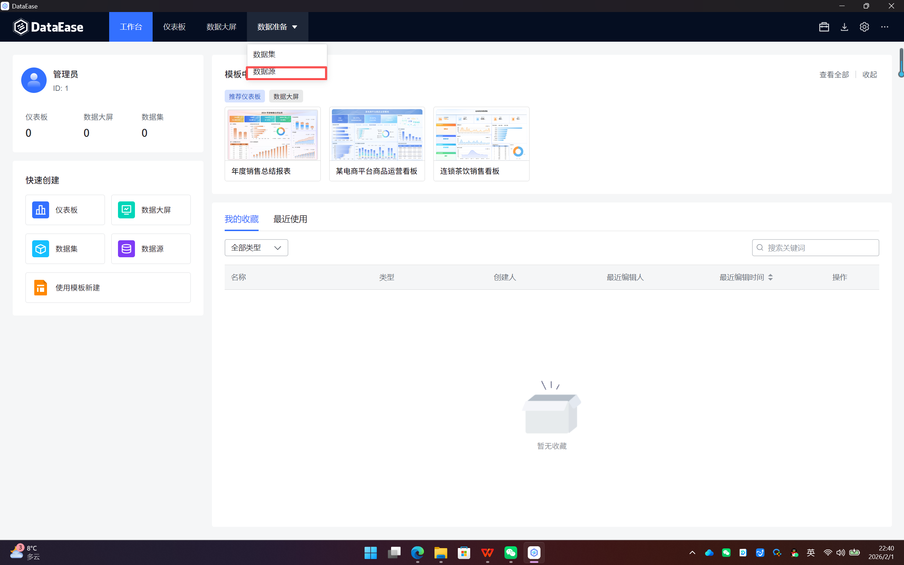Select the 推荐仪表板 filter tag
This screenshot has width=904, height=565.
[244, 96]
